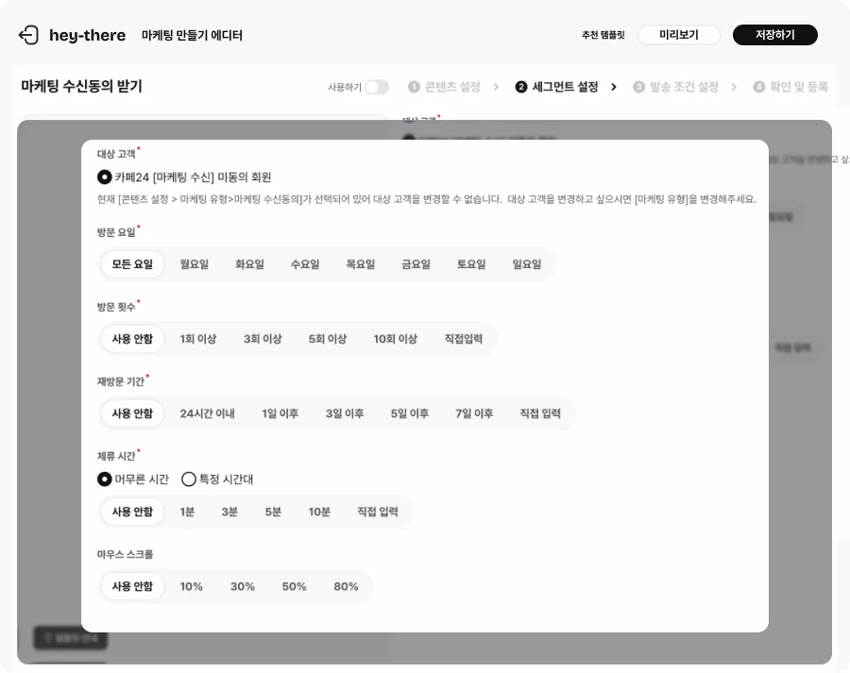850x673 pixels.
Task: Select 토요일 as a visit day
Action: pos(472,264)
